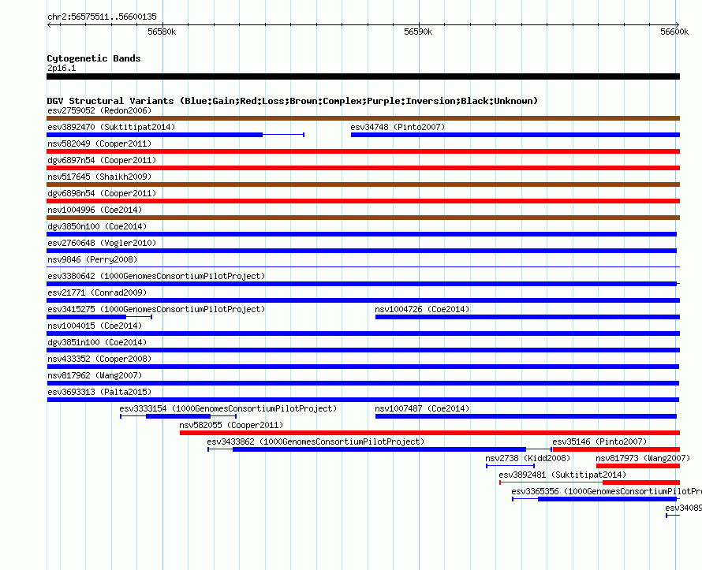Click nsv1004015 (Coe2014) label

point(95,326)
